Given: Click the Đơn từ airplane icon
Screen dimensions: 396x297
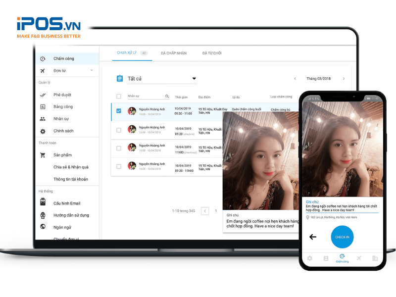Looking at the screenshot, I should (x=43, y=71).
